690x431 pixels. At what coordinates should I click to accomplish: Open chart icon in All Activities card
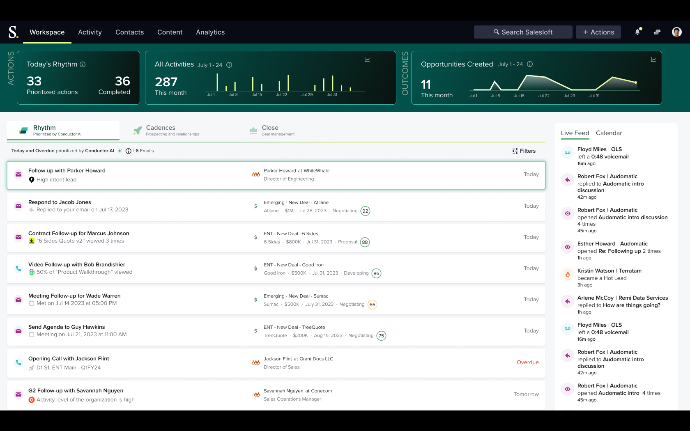pyautogui.click(x=367, y=60)
